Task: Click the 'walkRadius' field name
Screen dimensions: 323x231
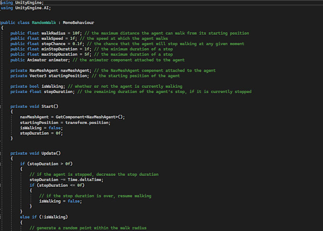Action: pyautogui.click(x=53, y=33)
